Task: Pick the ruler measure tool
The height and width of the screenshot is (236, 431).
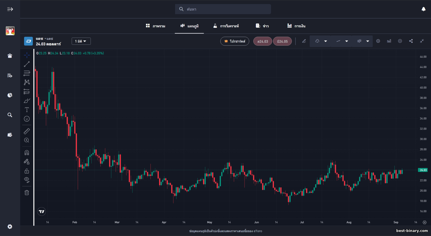Action: point(27,131)
